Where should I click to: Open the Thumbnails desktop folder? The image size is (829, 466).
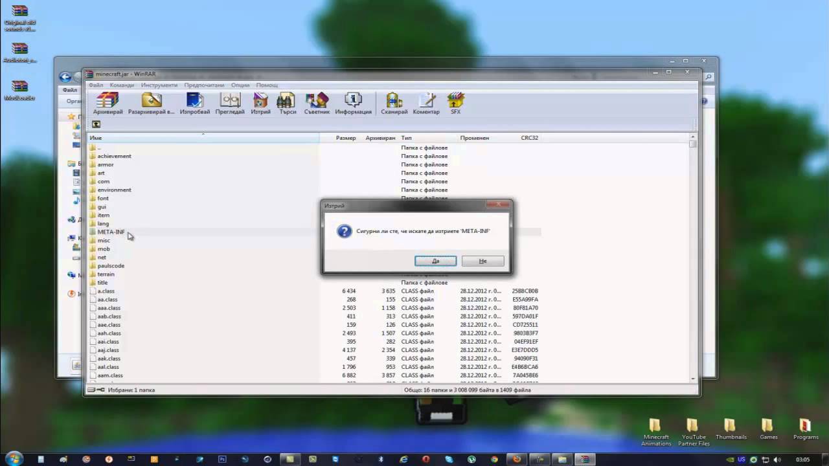731,429
